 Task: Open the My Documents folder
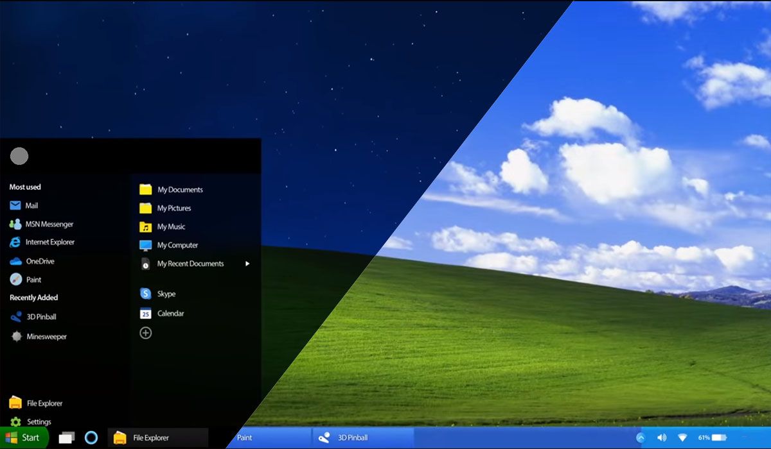point(171,190)
